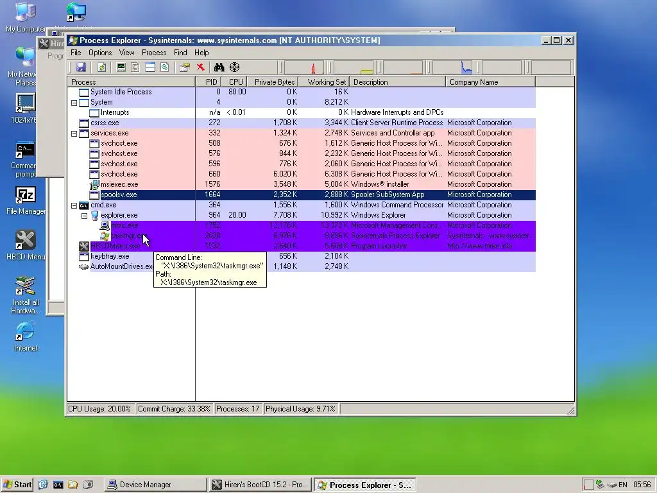Viewport: 657px width, 493px height.
Task: Click Commit Charge: 33.38% status bar entry
Action: coord(174,409)
